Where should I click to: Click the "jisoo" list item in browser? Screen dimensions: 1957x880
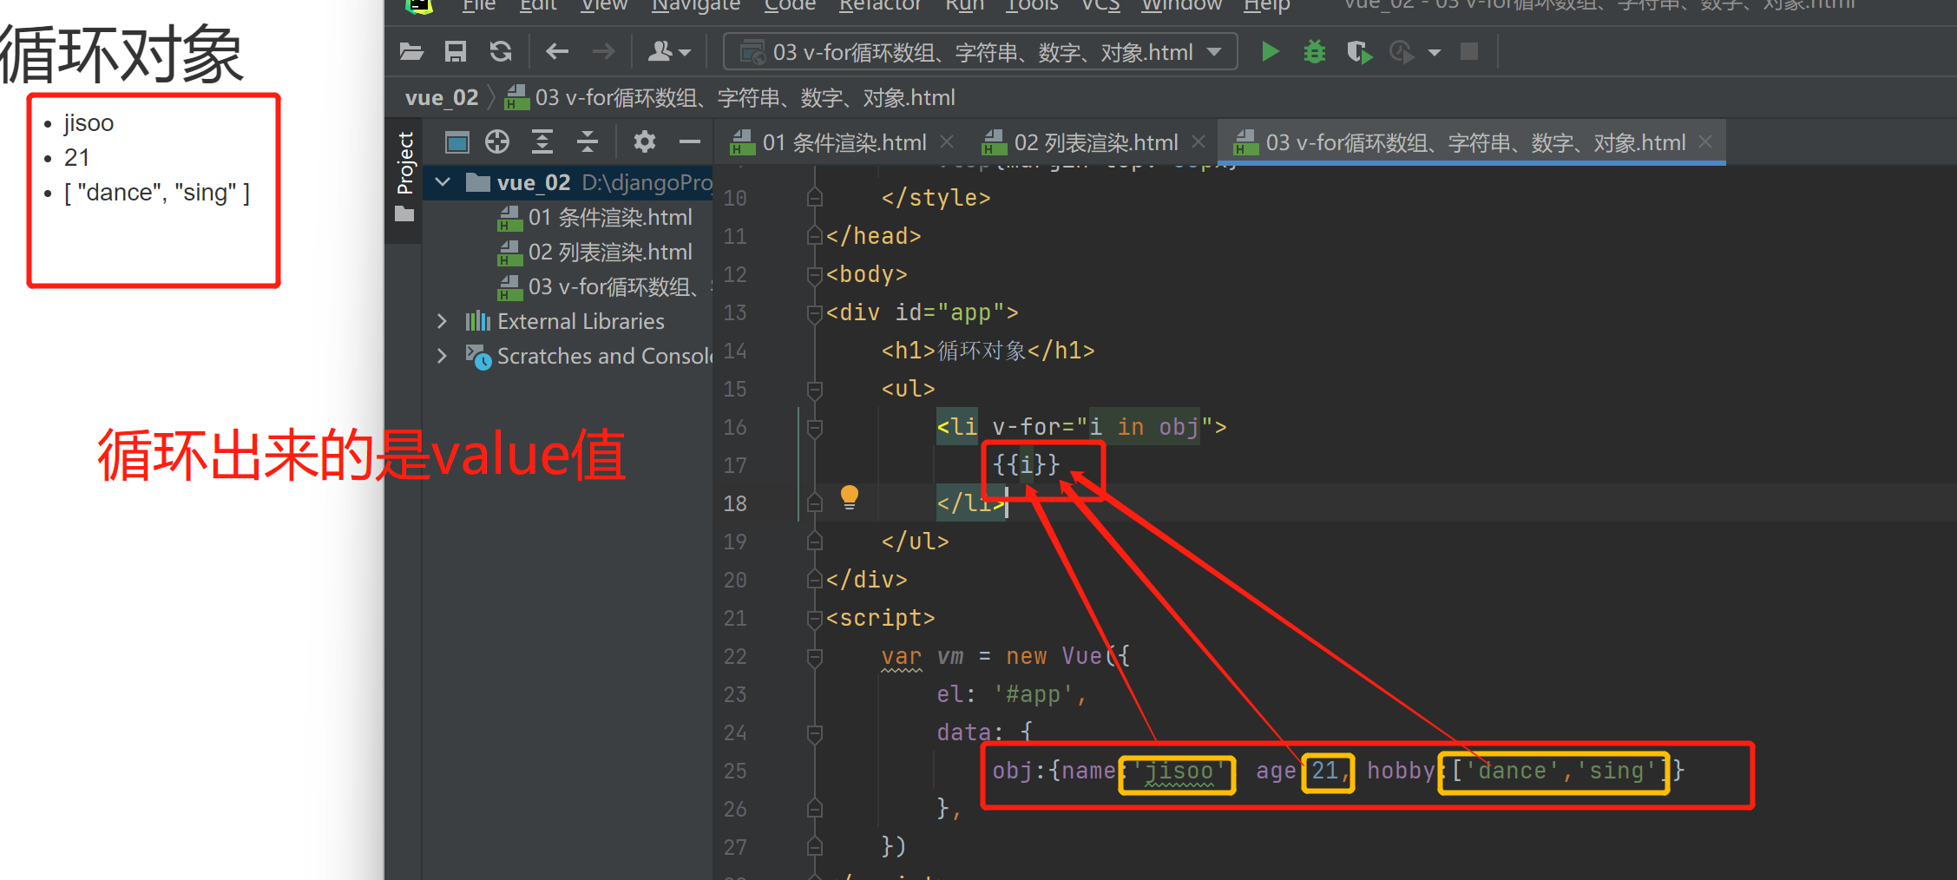89,123
